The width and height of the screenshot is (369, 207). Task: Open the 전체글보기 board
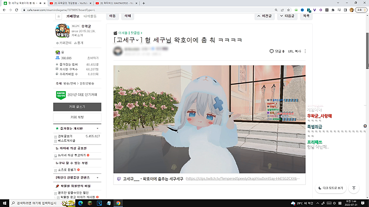(x=65, y=136)
